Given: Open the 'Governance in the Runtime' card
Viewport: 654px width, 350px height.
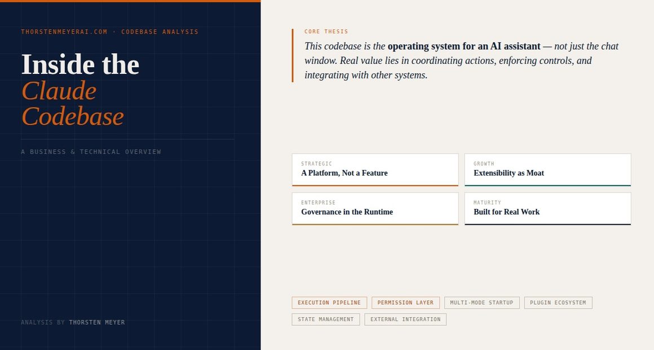Looking at the screenshot, I should [x=375, y=208].
